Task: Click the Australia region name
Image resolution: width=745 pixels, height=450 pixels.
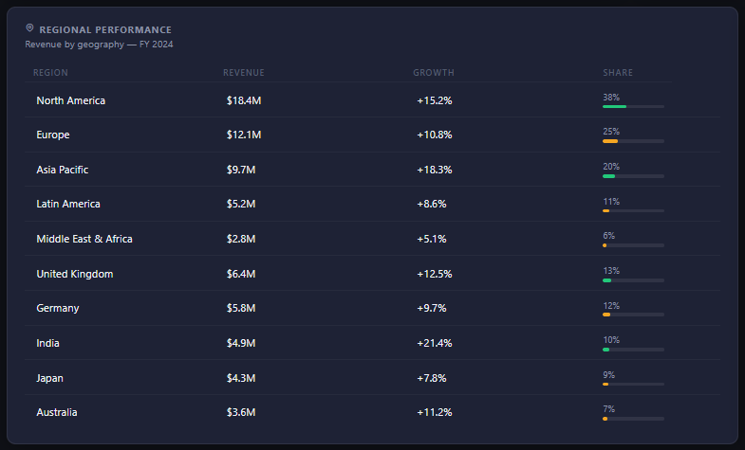Action: click(57, 412)
